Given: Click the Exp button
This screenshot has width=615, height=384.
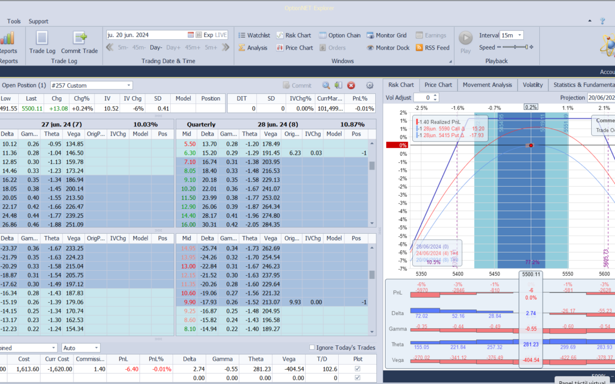Looking at the screenshot, I should pos(208,35).
